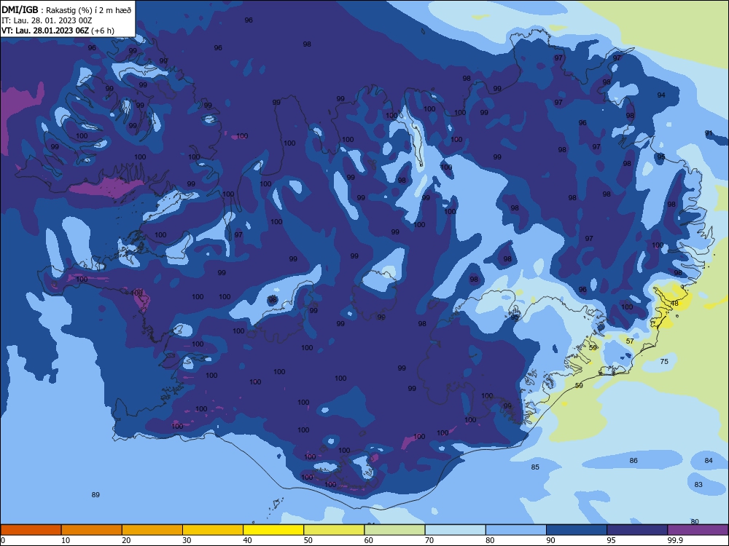Select the bright yellow 40–50 legend swatch
The image size is (729, 546).
coord(273,530)
